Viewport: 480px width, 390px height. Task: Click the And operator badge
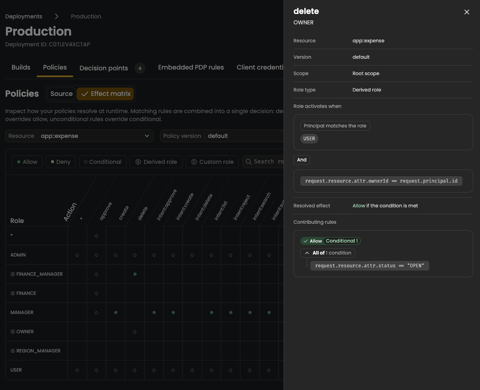302,160
